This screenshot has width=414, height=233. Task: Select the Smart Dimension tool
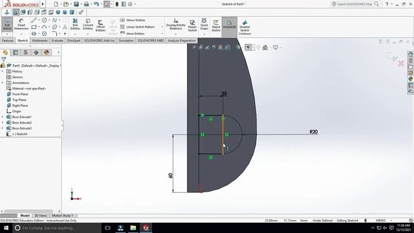click(x=21, y=25)
